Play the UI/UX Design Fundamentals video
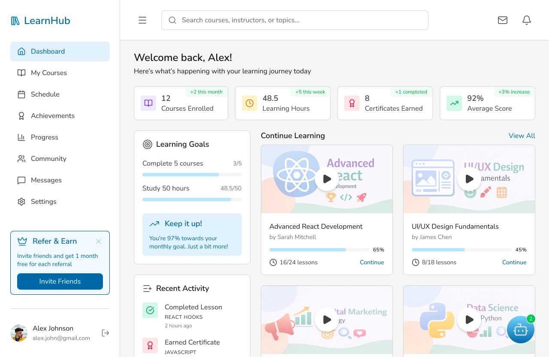This screenshot has height=357, width=549. (469, 179)
